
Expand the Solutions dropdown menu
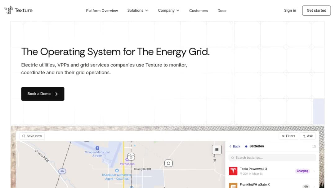click(138, 11)
